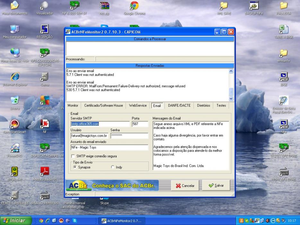
Task: Enable SMTP exige conexão segura checkbox
Action: tap(73, 156)
